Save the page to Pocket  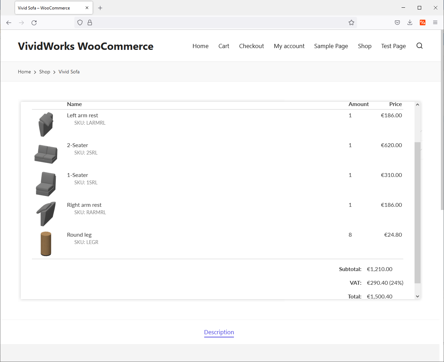coord(397,22)
